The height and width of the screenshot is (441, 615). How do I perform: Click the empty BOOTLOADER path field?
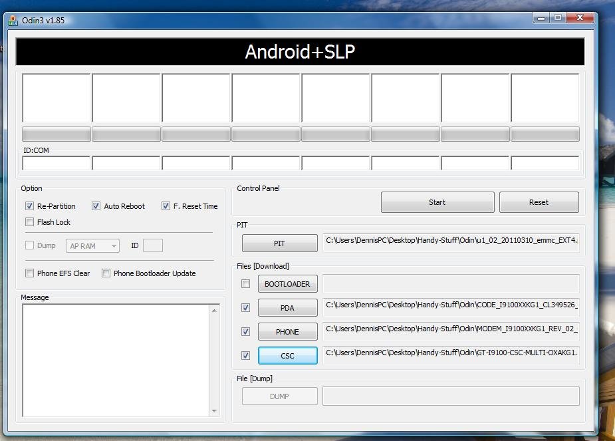451,283
